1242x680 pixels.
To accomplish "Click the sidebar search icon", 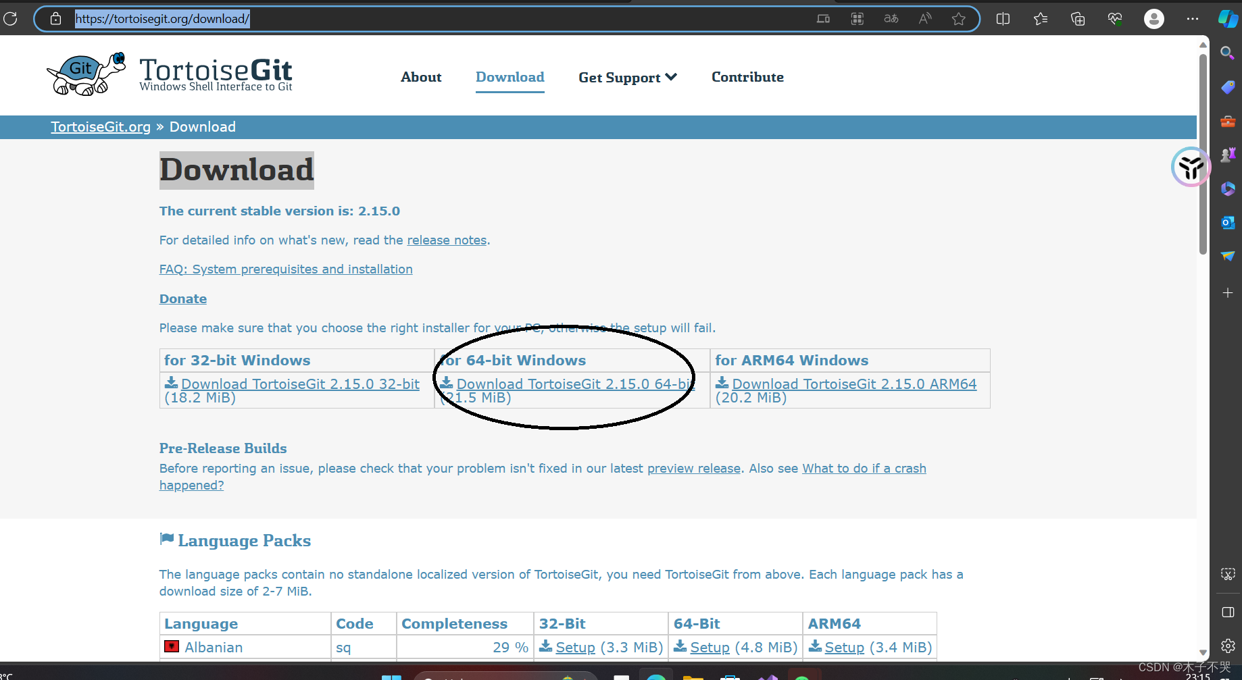I will coord(1227,53).
